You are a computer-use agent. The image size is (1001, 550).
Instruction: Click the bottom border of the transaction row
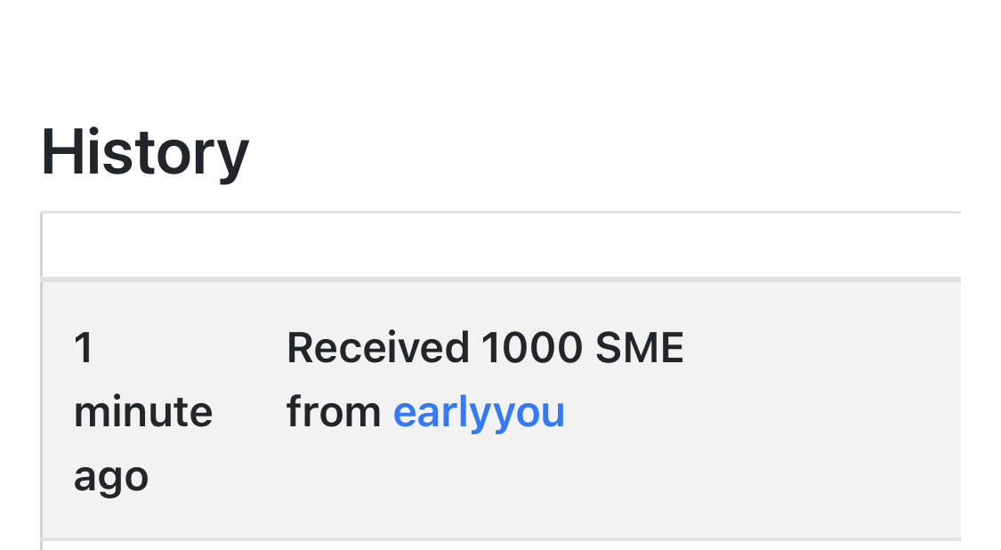(501, 539)
